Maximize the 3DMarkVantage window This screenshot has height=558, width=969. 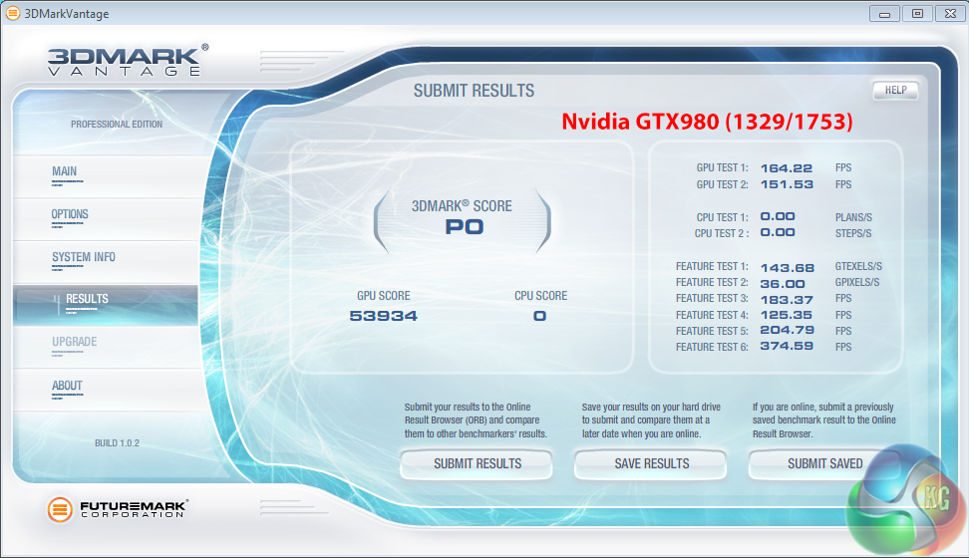point(918,13)
